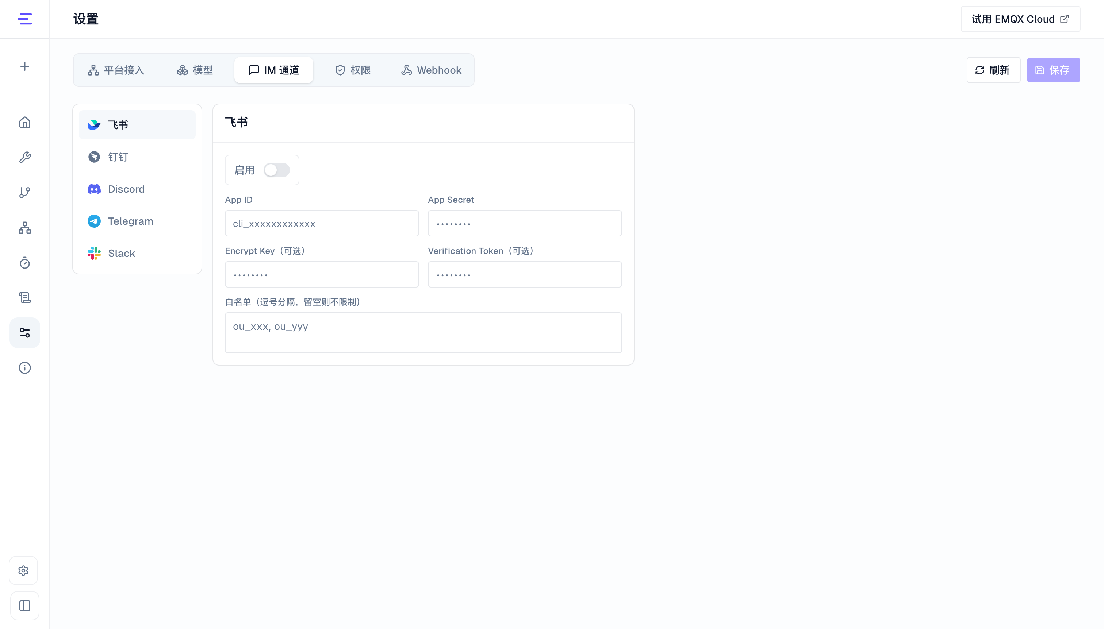
Task: Open the network topology icon in sidebar
Action: (x=24, y=228)
